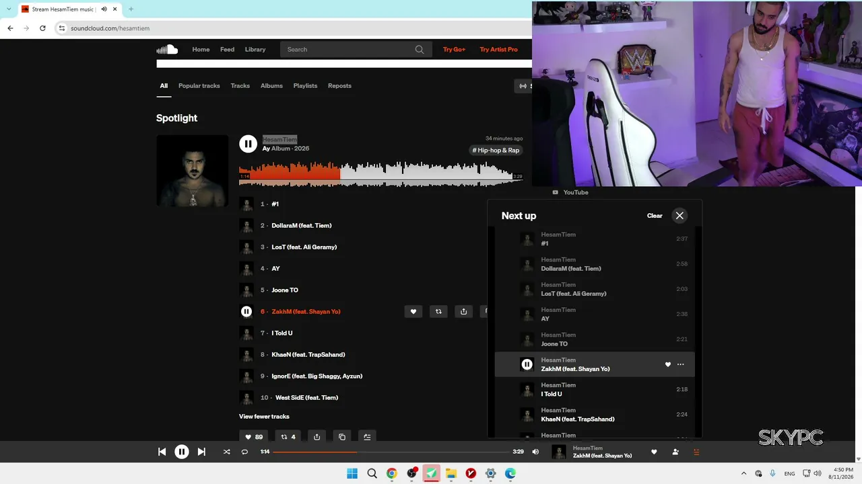Pause ZakhM in the Next up list
The width and height of the screenshot is (862, 484).
(x=527, y=364)
